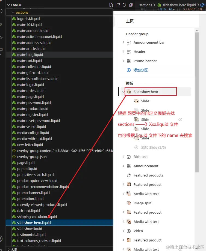
Task: Expand the Video section
Action: coord(123,231)
